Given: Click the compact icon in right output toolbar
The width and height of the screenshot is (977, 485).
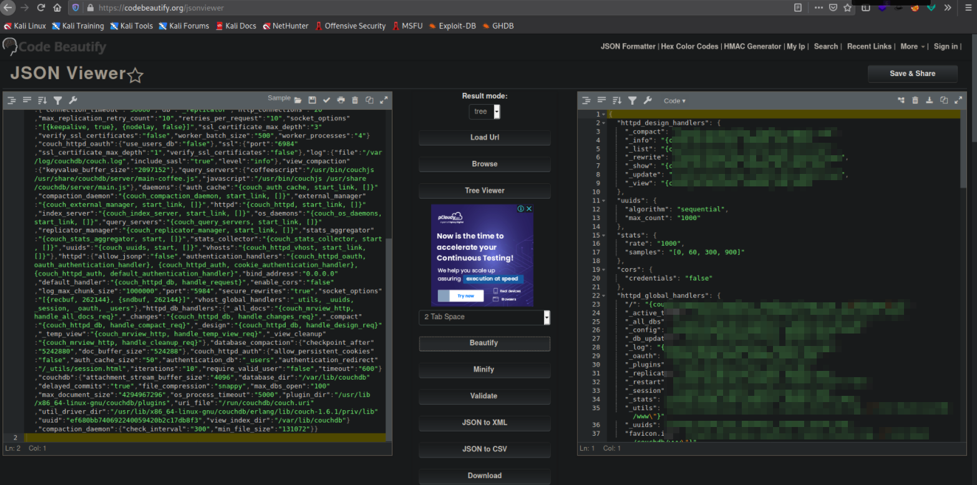Looking at the screenshot, I should (601, 100).
